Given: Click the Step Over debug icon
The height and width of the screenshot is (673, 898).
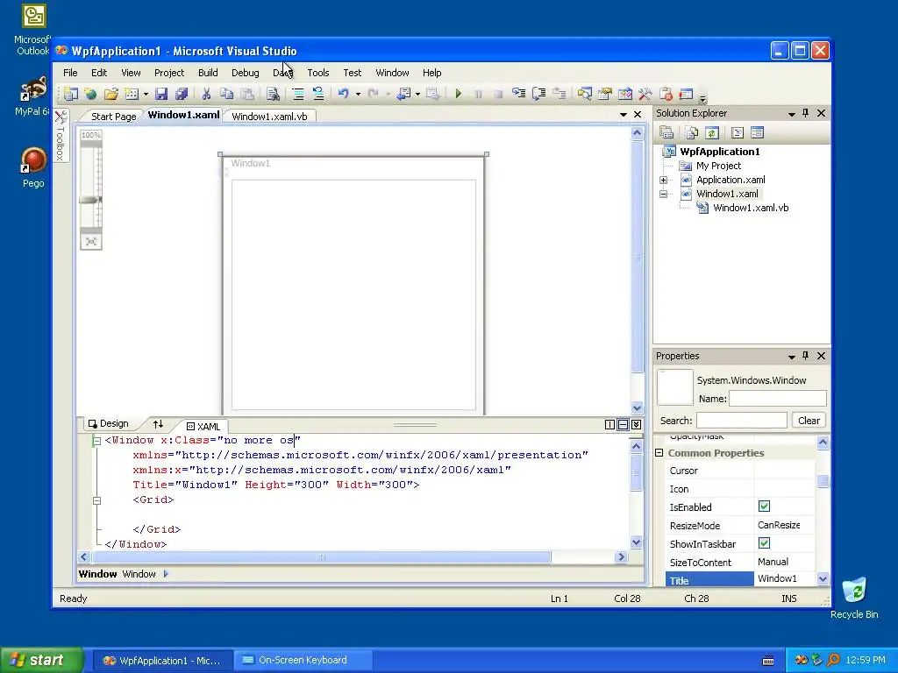Looking at the screenshot, I should tap(539, 94).
